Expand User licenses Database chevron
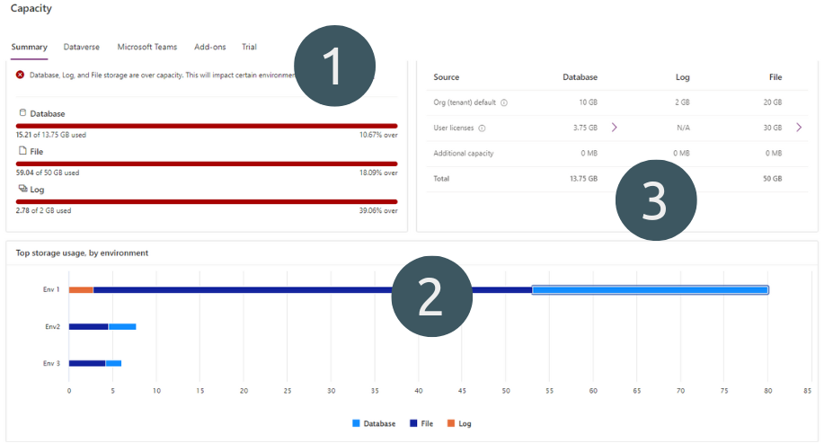The image size is (833, 443). [x=615, y=128]
